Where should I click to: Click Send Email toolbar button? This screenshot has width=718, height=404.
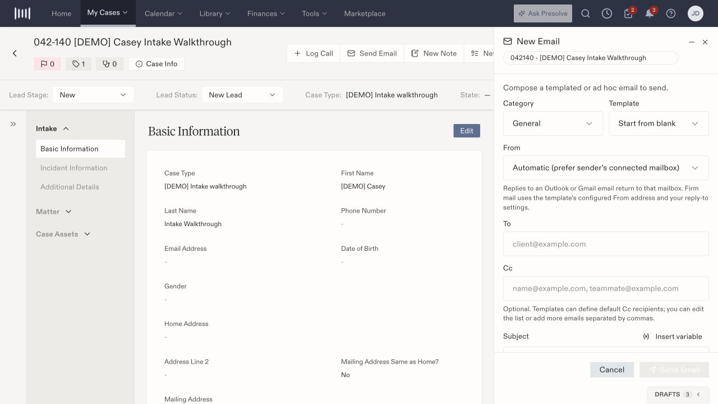point(372,53)
